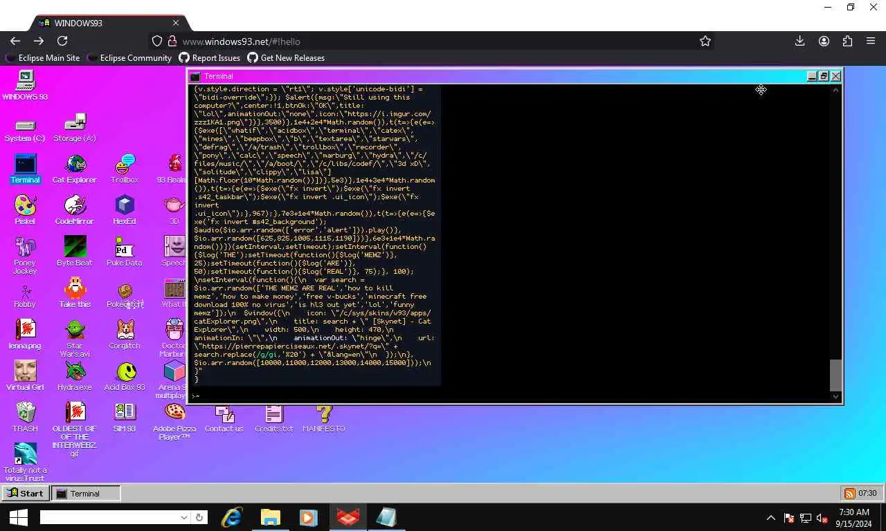This screenshot has width=886, height=531.
Task: Open Byte Beat desktop icon
Action: click(75, 252)
